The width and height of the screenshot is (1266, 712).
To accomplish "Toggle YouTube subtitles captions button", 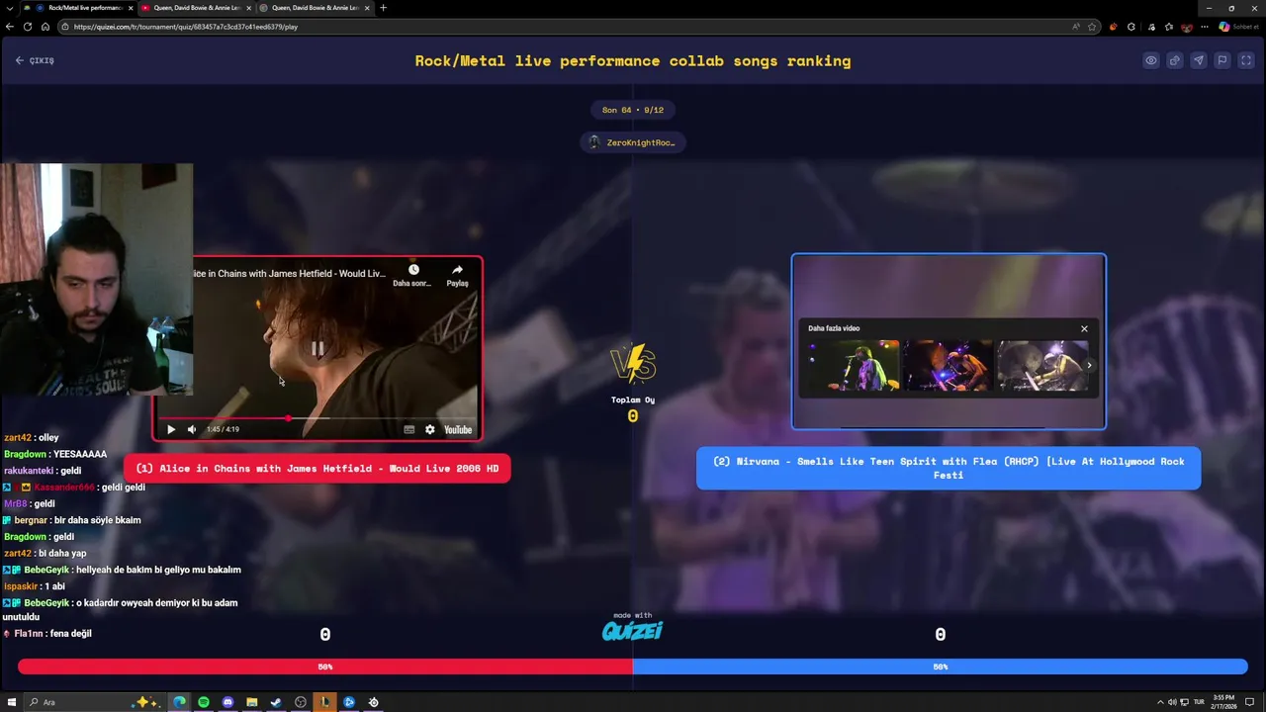I will click(409, 429).
